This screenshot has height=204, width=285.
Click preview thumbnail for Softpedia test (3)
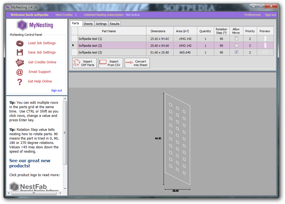[265, 52]
